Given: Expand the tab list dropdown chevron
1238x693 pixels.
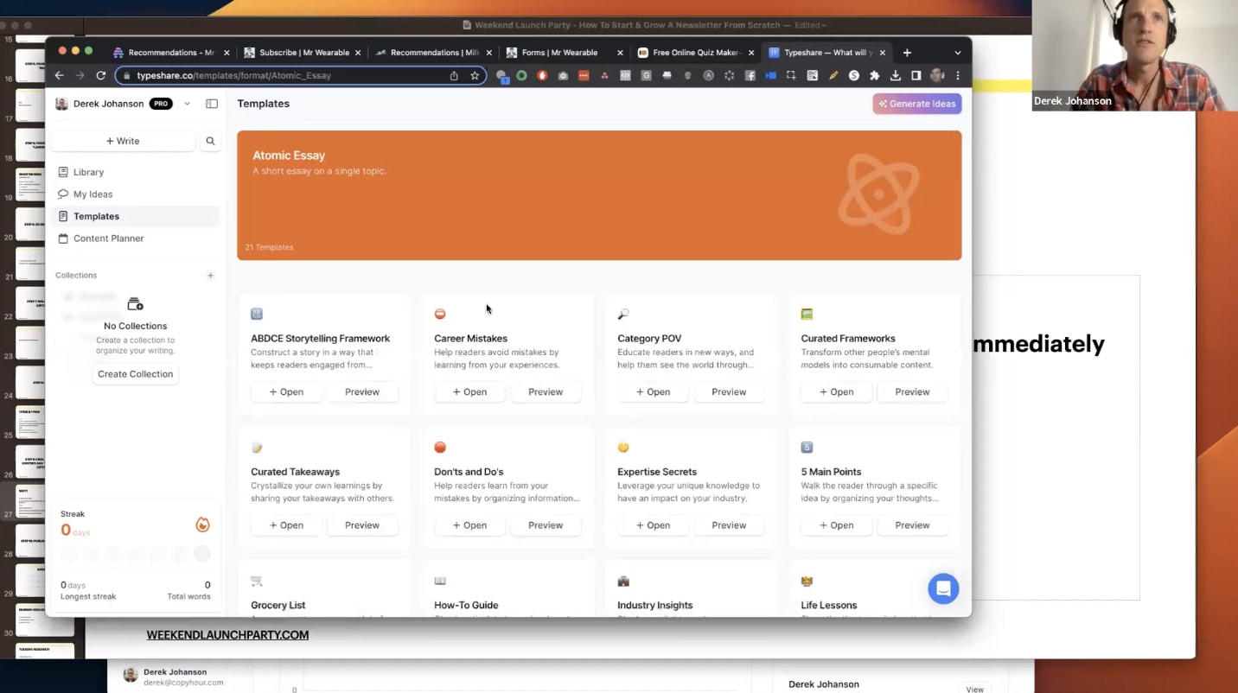Looking at the screenshot, I should tap(957, 53).
